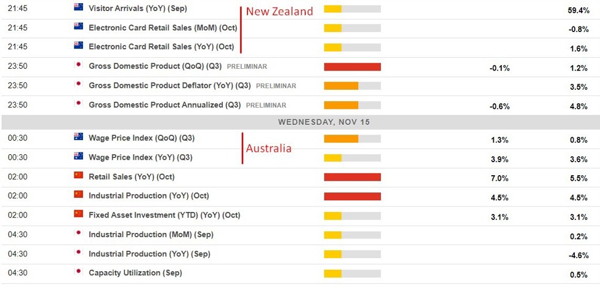Image resolution: width=600 pixels, height=287 pixels.
Task: Click China flag beside Fixed Asset Investment
Action: 78,214
